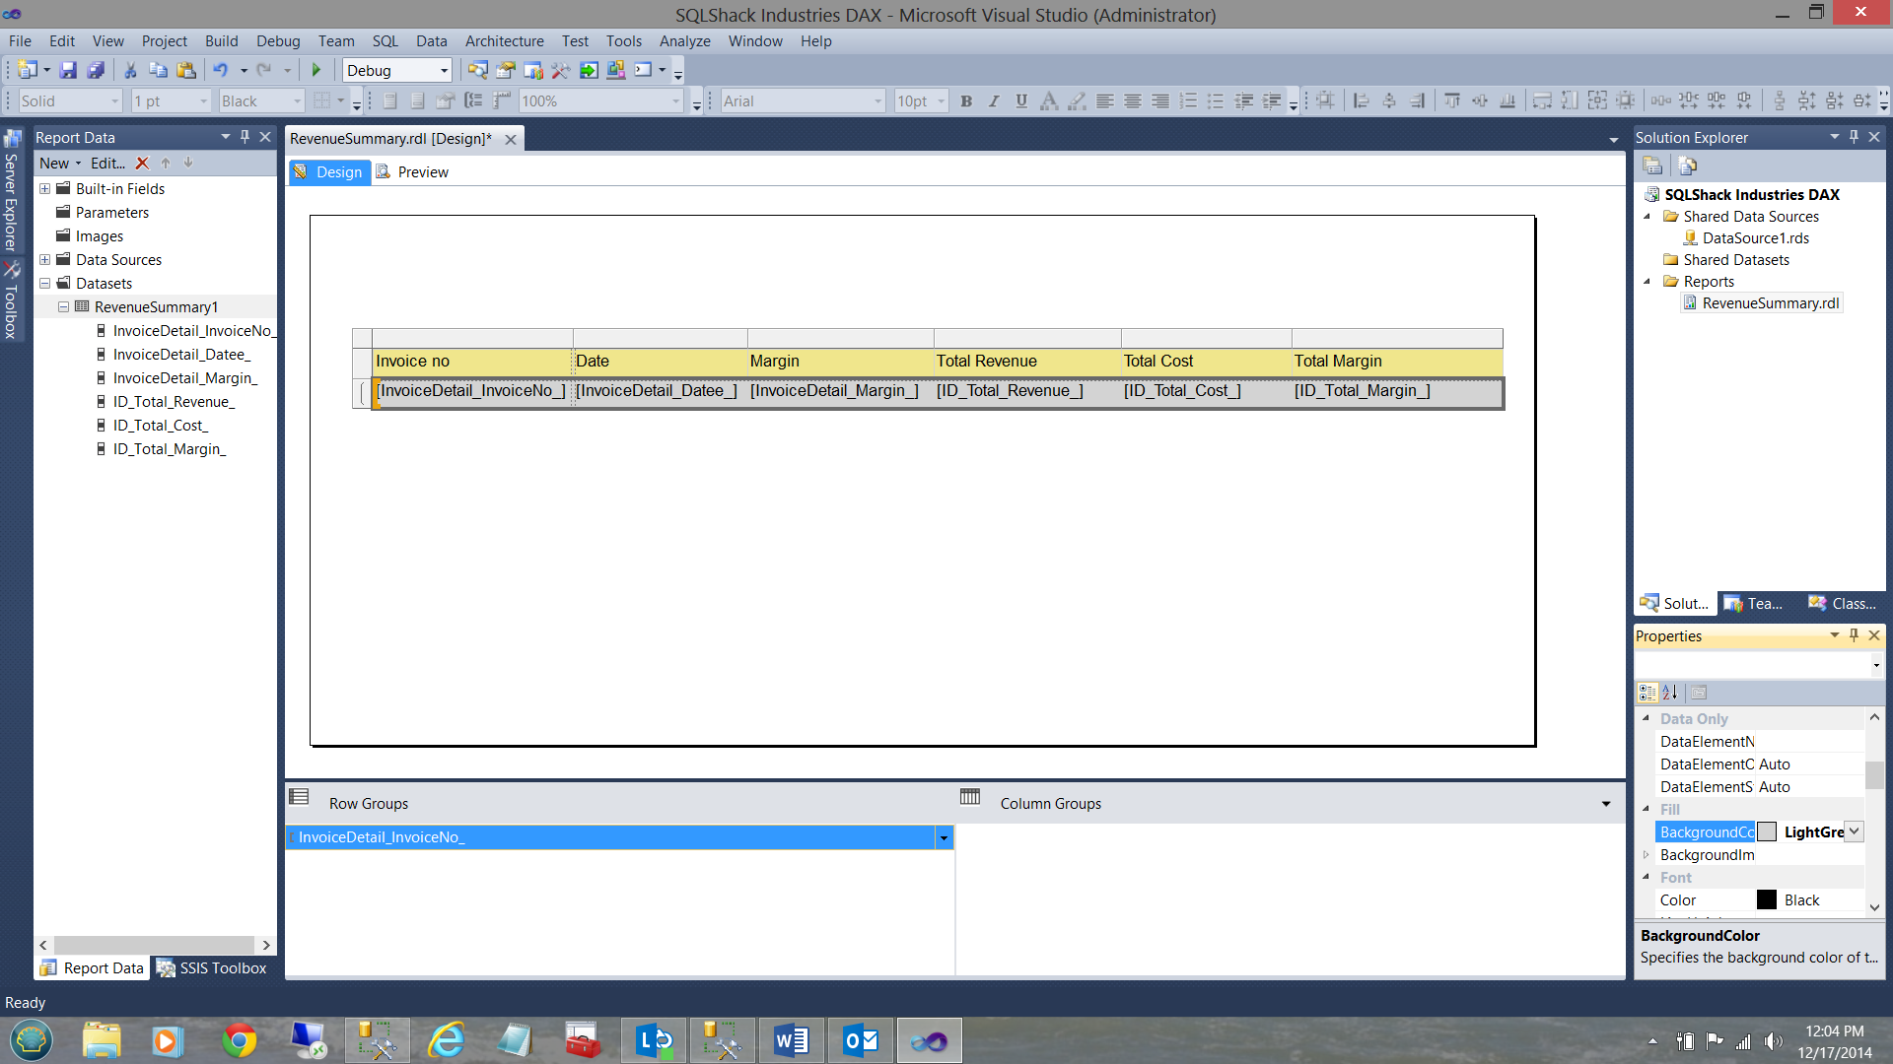Click the Save All icon
This screenshot has width=1893, height=1064.
pyautogui.click(x=96, y=70)
